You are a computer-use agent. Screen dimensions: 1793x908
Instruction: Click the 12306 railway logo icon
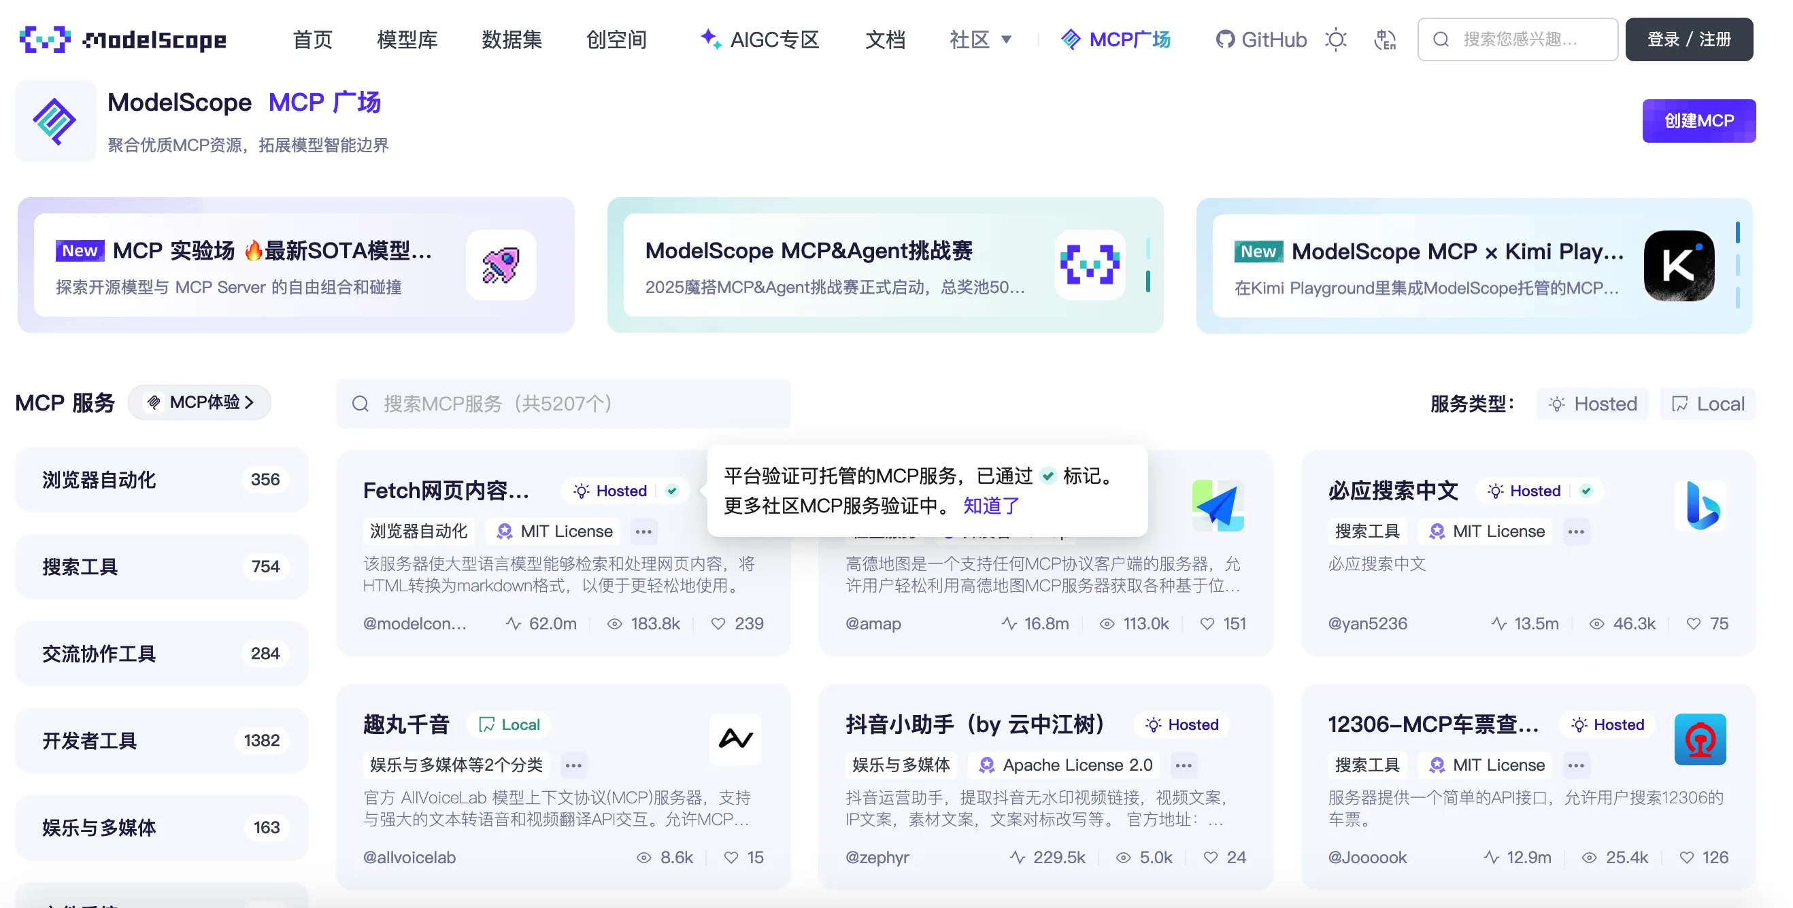pos(1700,739)
